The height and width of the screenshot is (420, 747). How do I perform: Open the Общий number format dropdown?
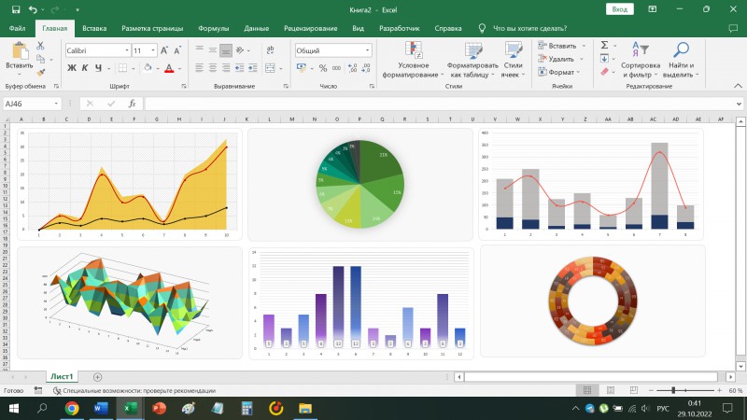coord(367,50)
